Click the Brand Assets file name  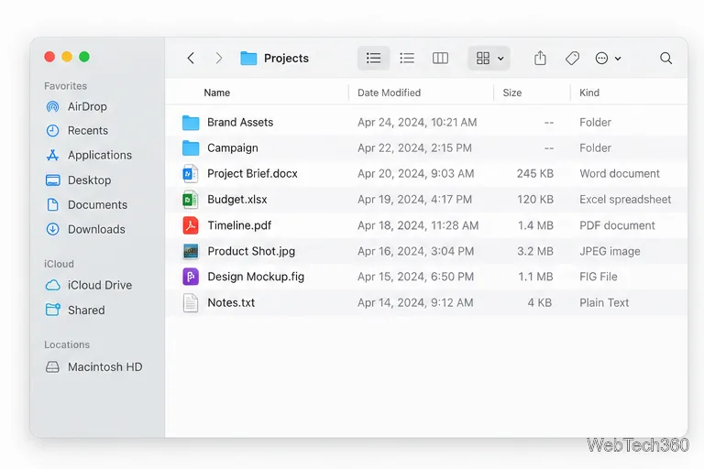240,122
